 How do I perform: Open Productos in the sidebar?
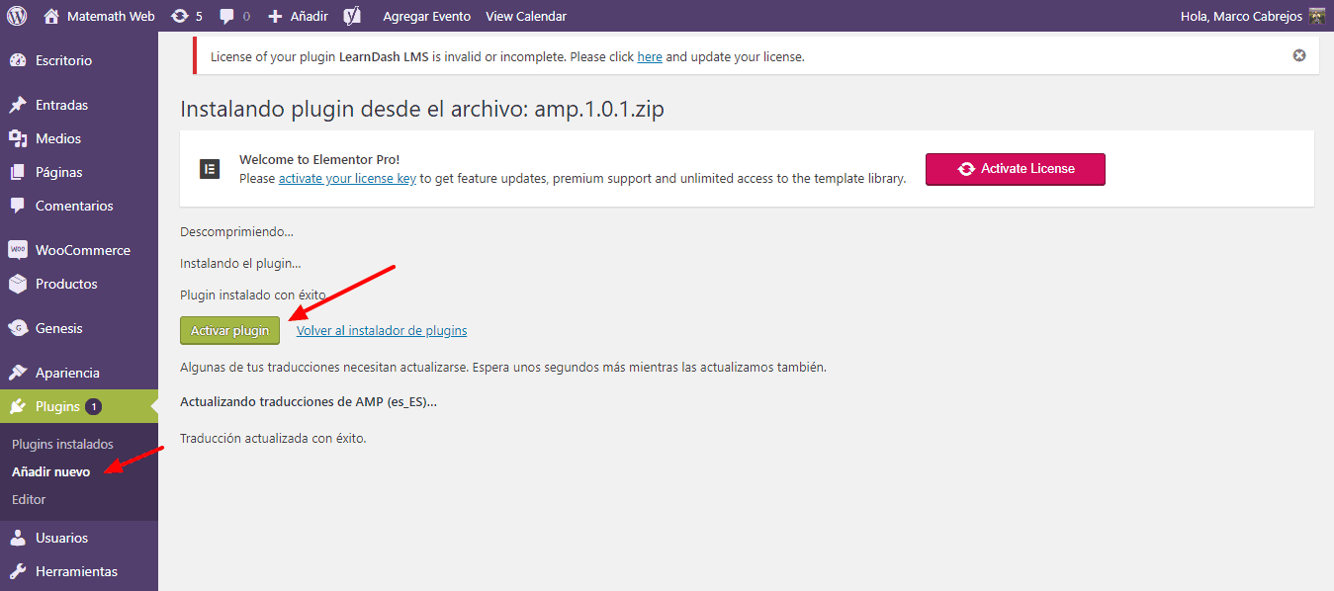click(x=66, y=284)
